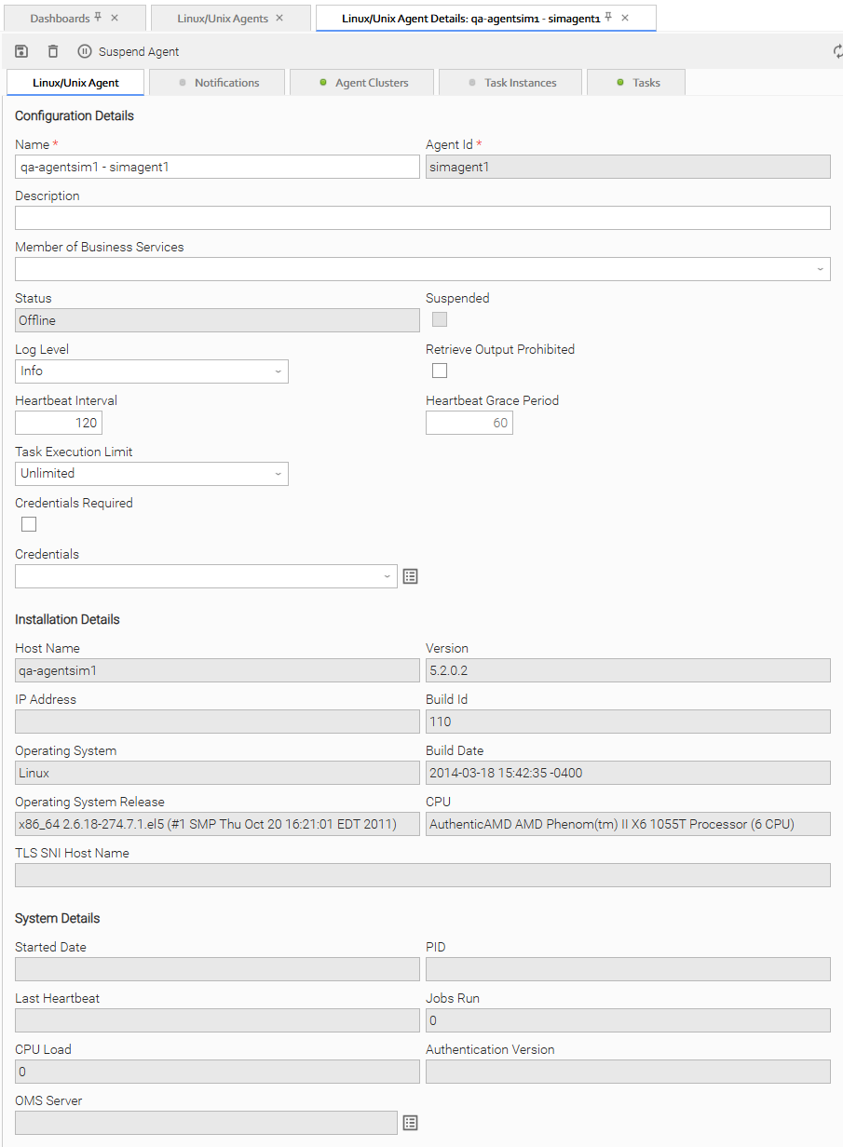This screenshot has width=843, height=1147.
Task: Close the Linux/Unix Agents tab
Action: 279,18
